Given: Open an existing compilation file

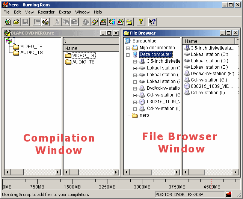Looking at the screenshot, I should [17, 22].
